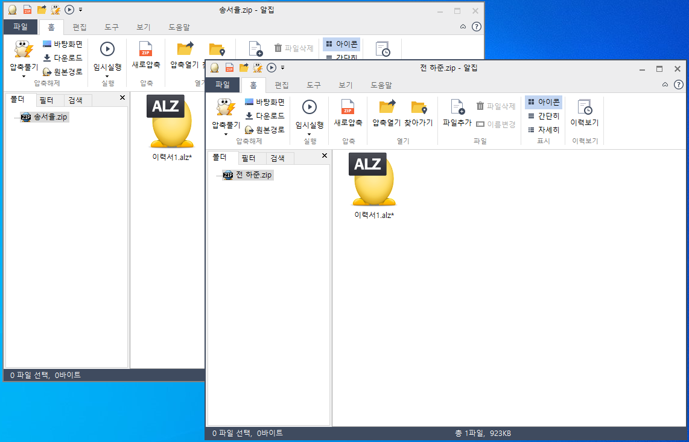Click quick access egg icon in 전 하준.zip title bar

214,68
